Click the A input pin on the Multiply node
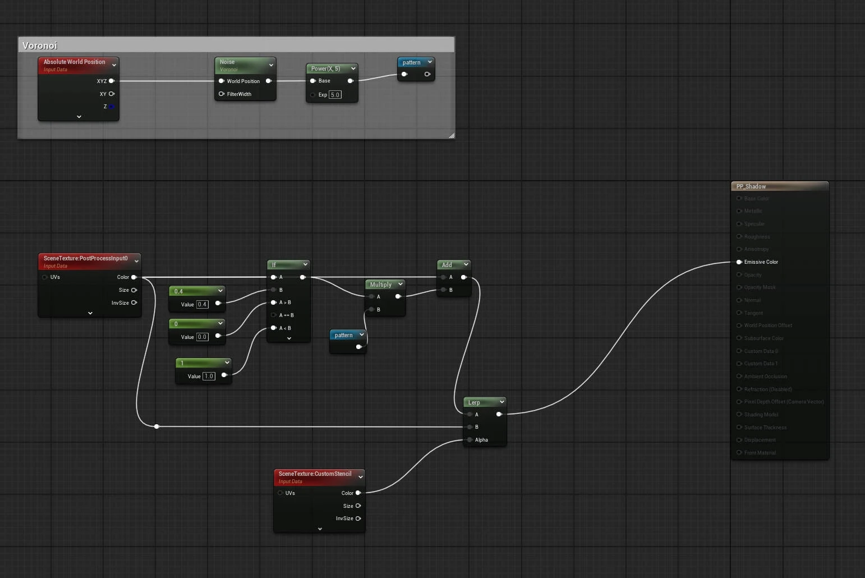Screen dimensions: 865x578 pyautogui.click(x=371, y=296)
